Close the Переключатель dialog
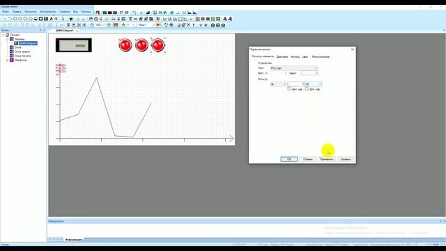446x251 pixels. coord(353,50)
